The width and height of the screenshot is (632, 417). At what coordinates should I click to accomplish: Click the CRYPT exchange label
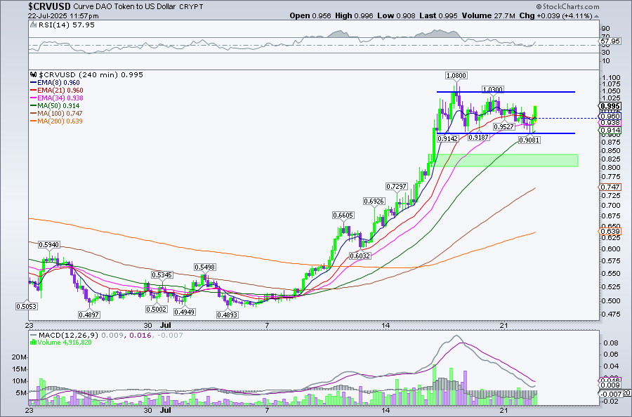click(191, 7)
